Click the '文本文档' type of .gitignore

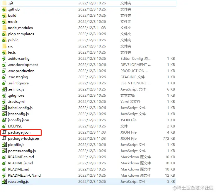tap(128, 95)
